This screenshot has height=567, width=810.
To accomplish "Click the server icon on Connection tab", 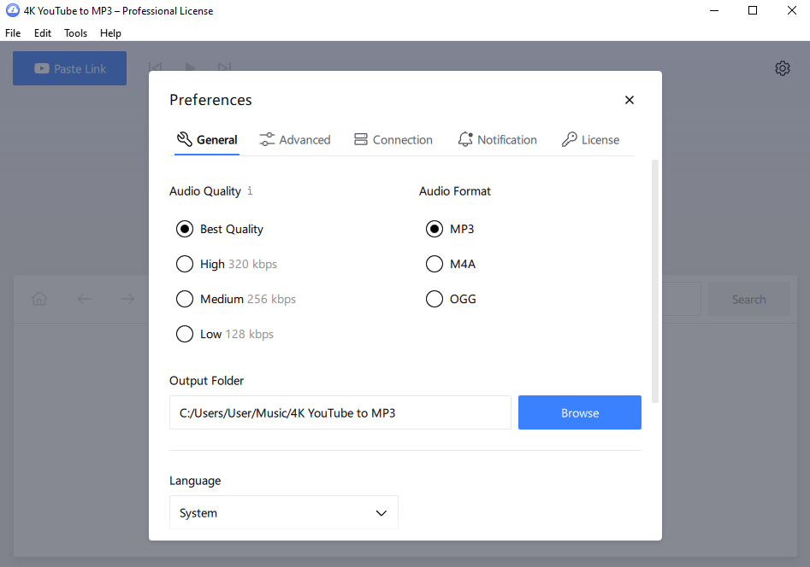I will click(x=361, y=139).
